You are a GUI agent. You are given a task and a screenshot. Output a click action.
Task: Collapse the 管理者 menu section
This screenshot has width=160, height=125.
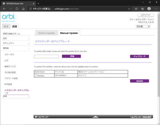[x=29, y=49]
